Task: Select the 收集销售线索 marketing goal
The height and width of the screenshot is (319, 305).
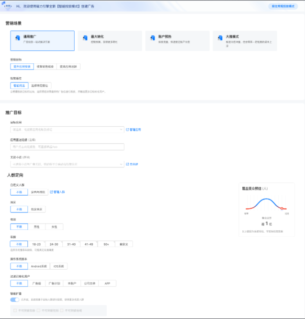Action: coord(45,67)
